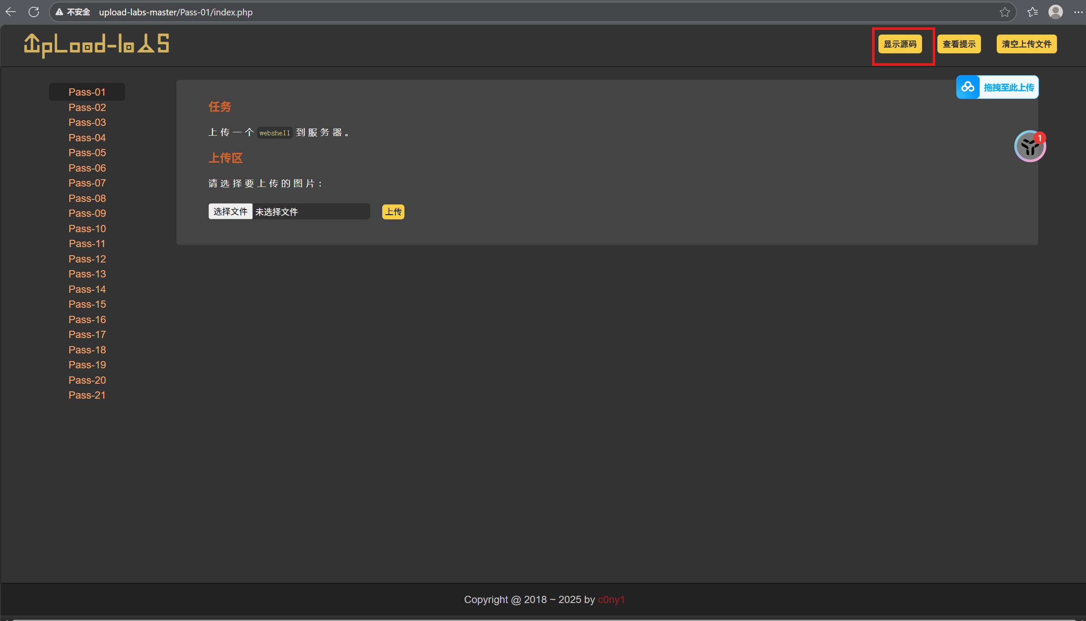This screenshot has width=1086, height=621.
Task: Click the 清空上传文件 button
Action: tap(1026, 44)
